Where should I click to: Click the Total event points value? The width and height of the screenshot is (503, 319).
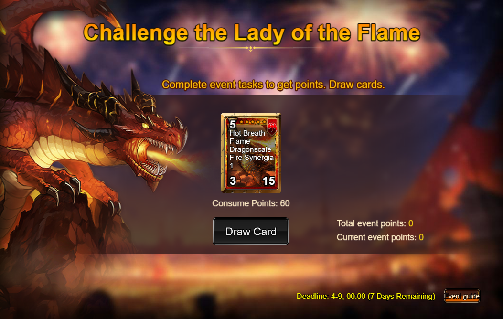pos(411,223)
